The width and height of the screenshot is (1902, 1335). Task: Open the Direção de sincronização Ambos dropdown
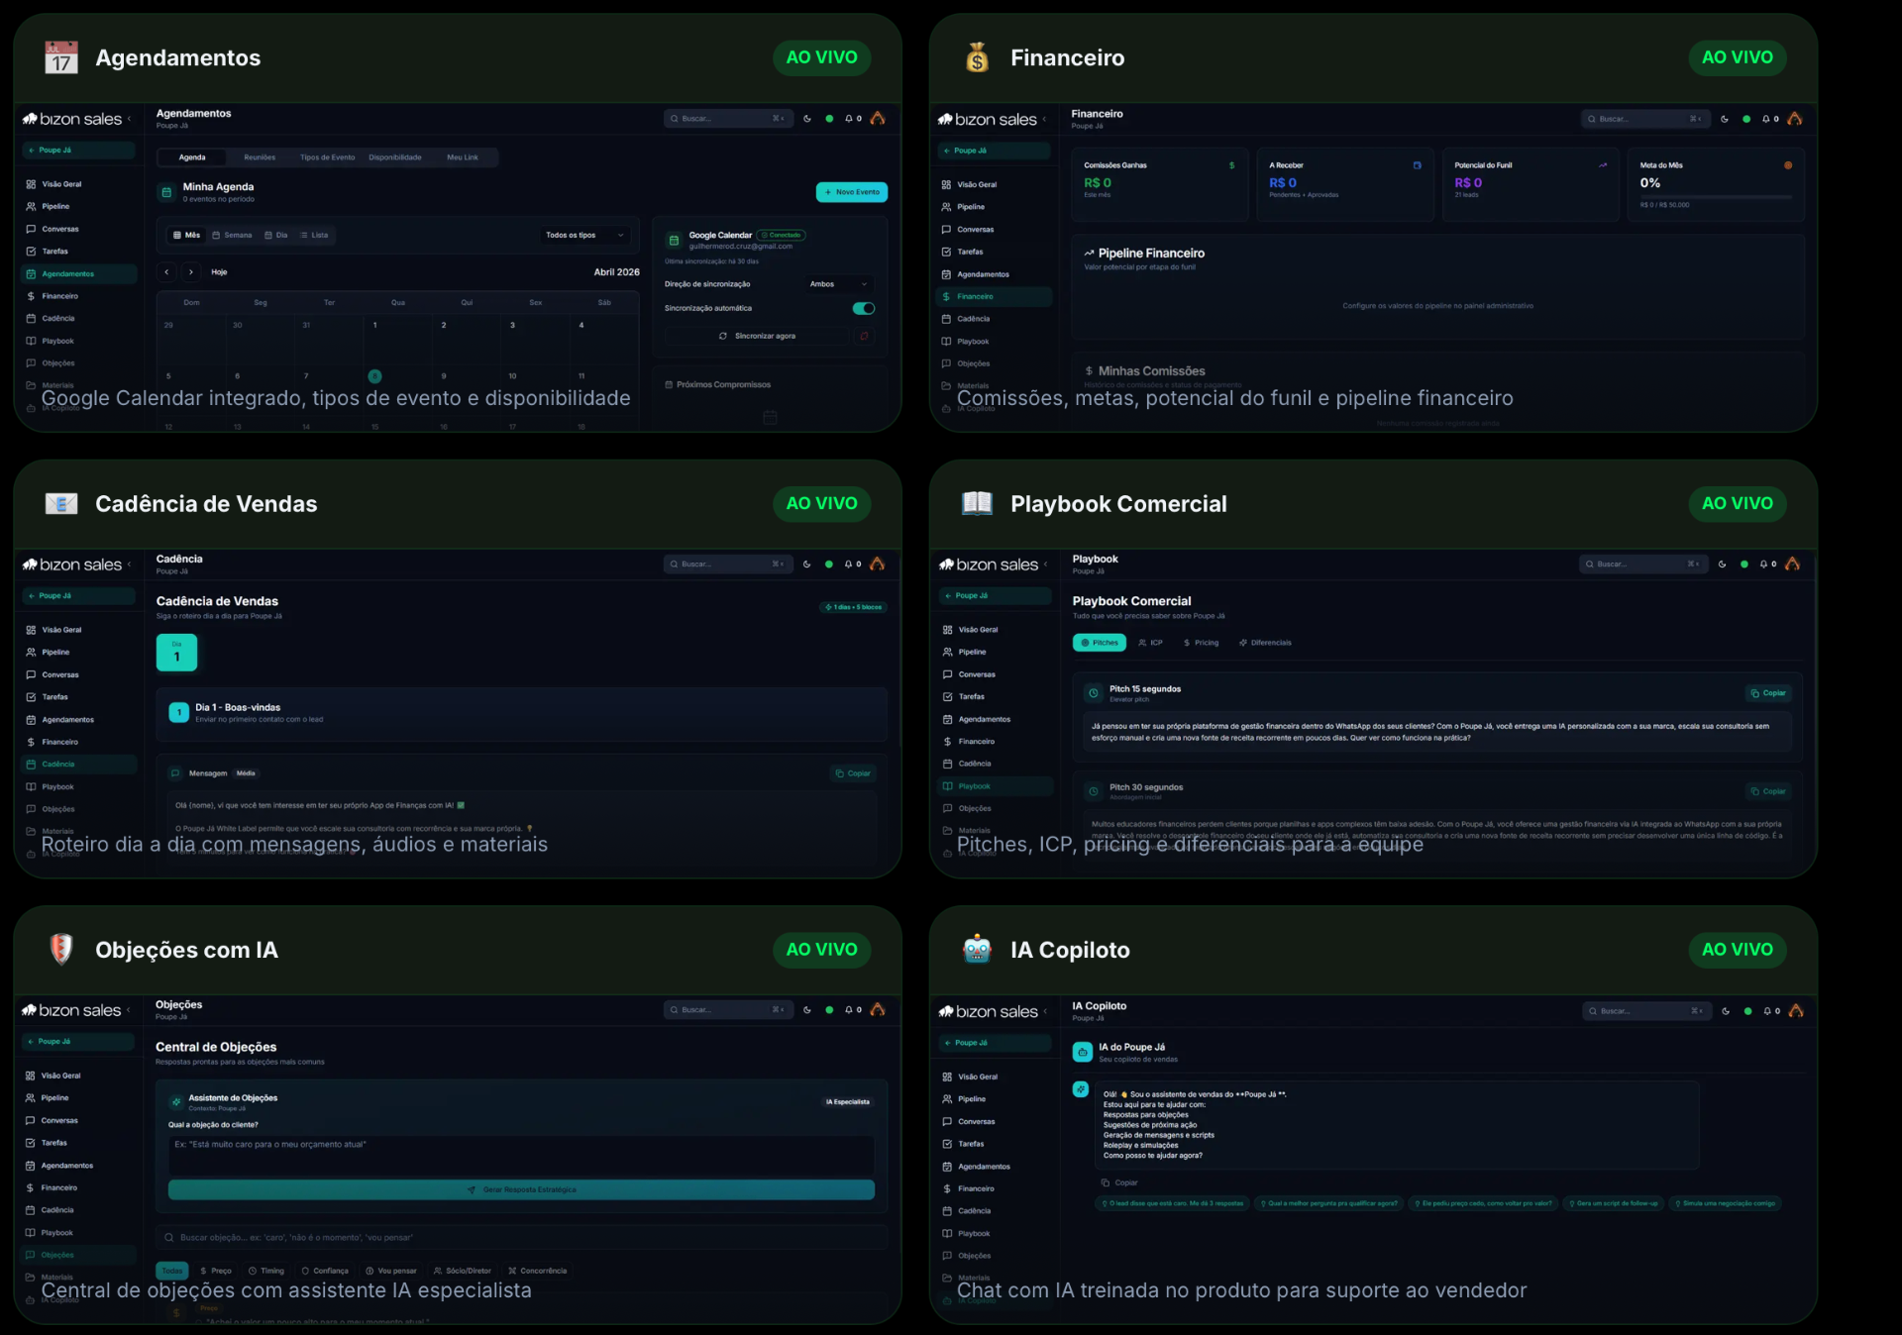tap(839, 284)
